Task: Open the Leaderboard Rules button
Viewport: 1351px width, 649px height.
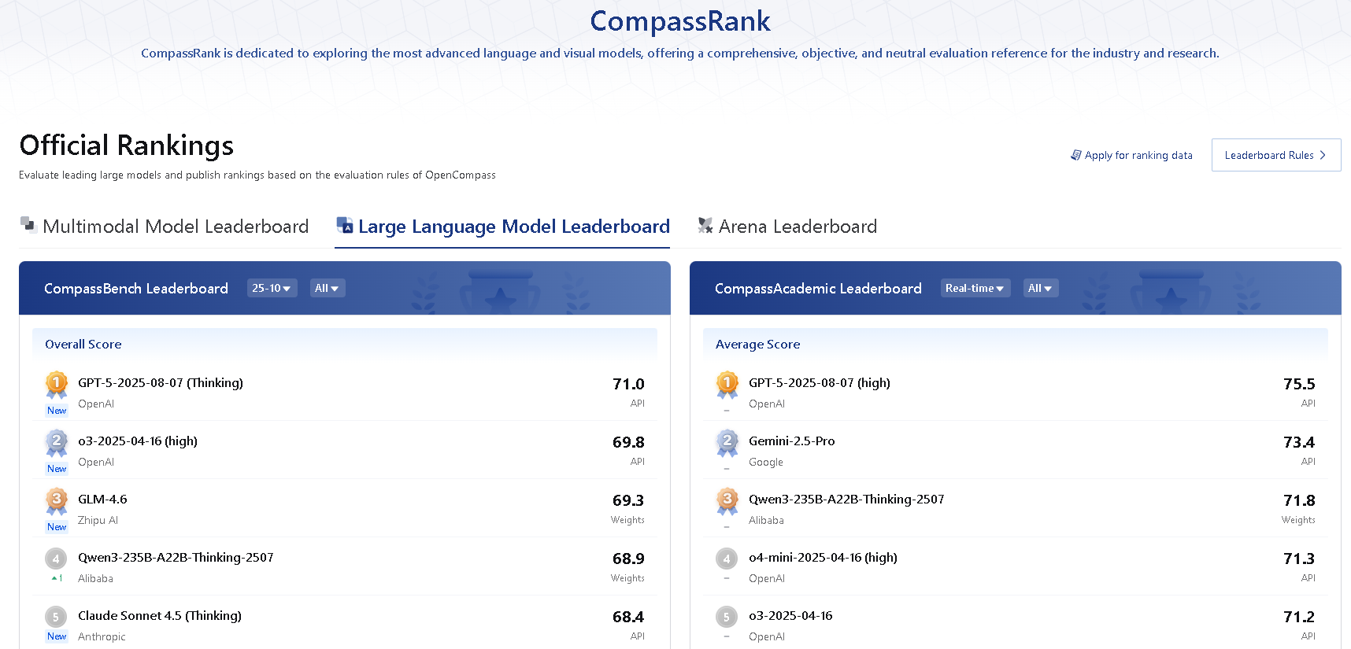Action: point(1275,155)
